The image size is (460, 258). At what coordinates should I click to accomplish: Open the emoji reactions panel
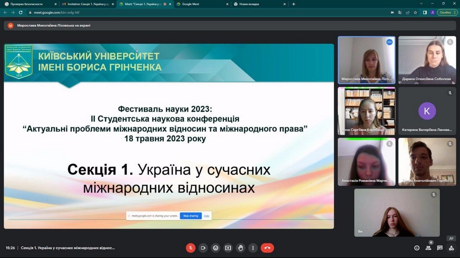click(216, 248)
